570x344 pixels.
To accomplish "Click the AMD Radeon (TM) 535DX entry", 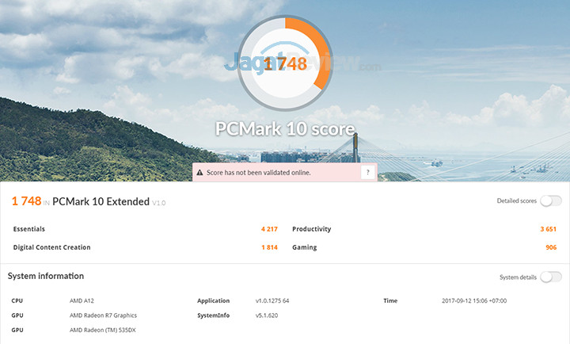I will tap(103, 330).
